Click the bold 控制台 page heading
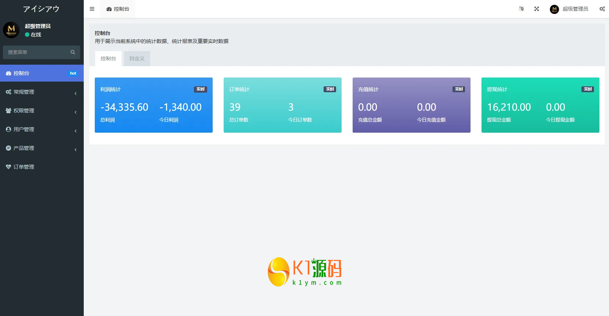The image size is (609, 316). coord(102,33)
